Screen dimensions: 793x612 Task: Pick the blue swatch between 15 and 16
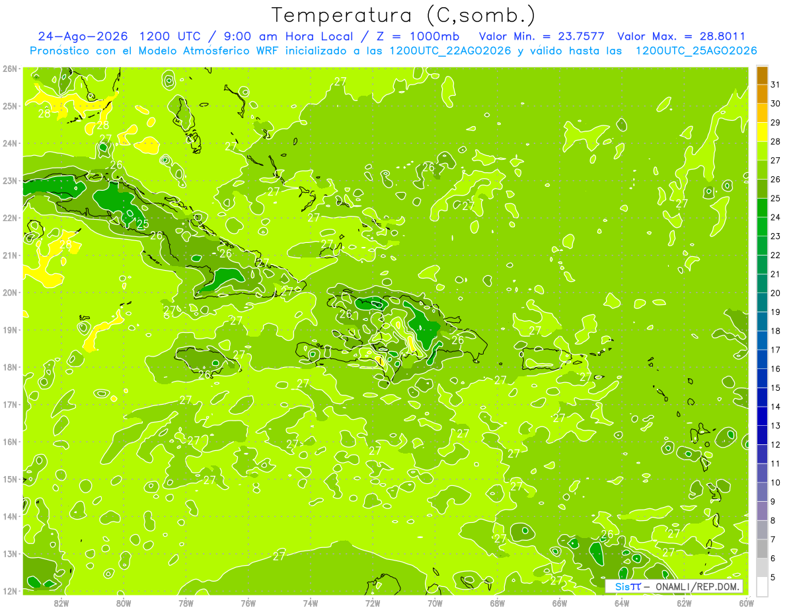point(762,378)
